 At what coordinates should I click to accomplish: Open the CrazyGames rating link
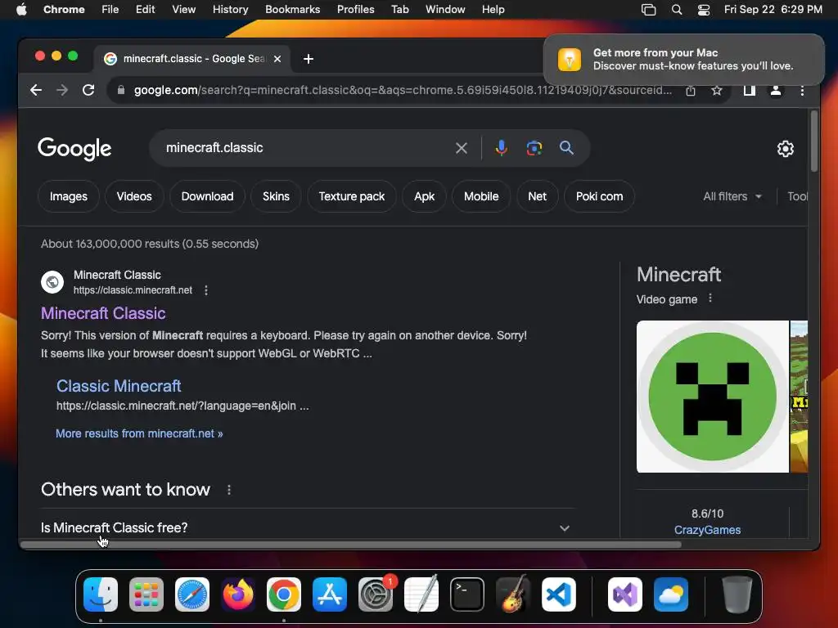click(x=707, y=530)
